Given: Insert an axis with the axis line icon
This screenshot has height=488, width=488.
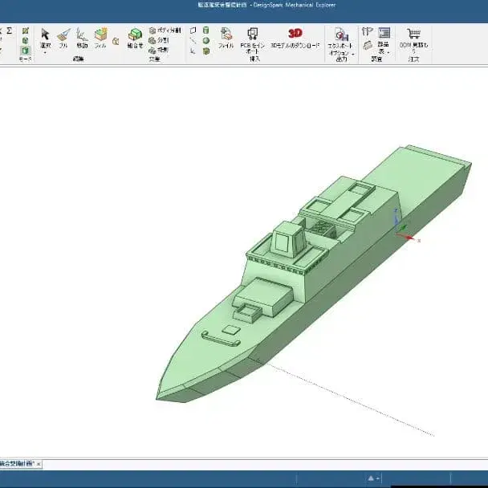Looking at the screenshot, I should [x=193, y=40].
